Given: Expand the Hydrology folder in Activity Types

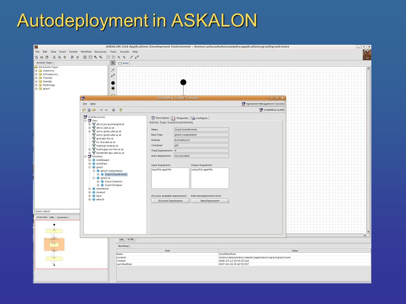Looking at the screenshot, I should coord(36,85).
